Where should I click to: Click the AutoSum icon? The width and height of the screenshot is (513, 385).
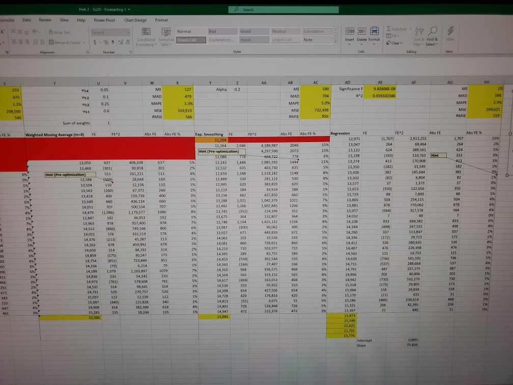pyautogui.click(x=389, y=29)
